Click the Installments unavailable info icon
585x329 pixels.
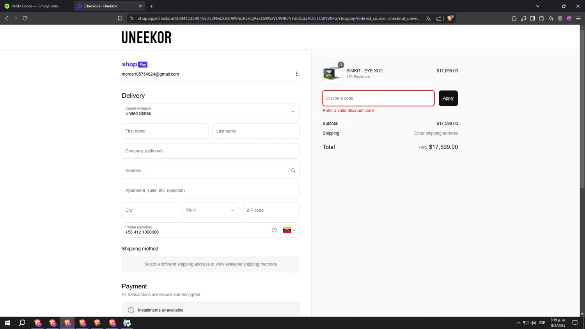[x=131, y=310]
